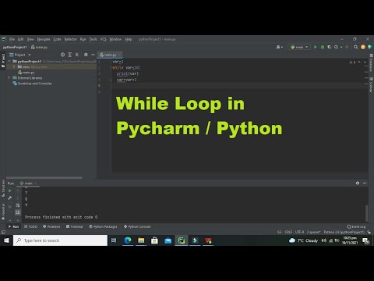This screenshot has width=374, height=281.
Task: Open the Edit menu
Action: click(x=20, y=39)
